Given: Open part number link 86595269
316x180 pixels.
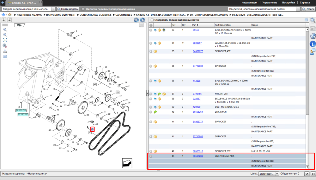Looking at the screenshot, I should click(198, 156).
